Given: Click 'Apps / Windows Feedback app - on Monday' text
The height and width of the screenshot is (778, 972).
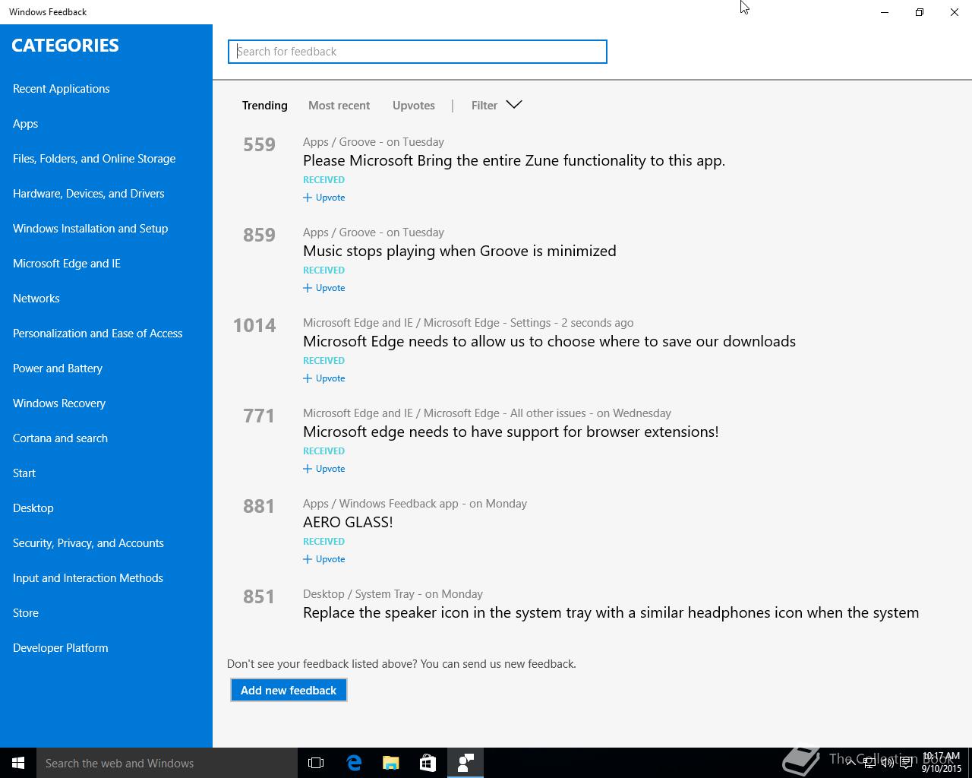Looking at the screenshot, I should tap(415, 504).
